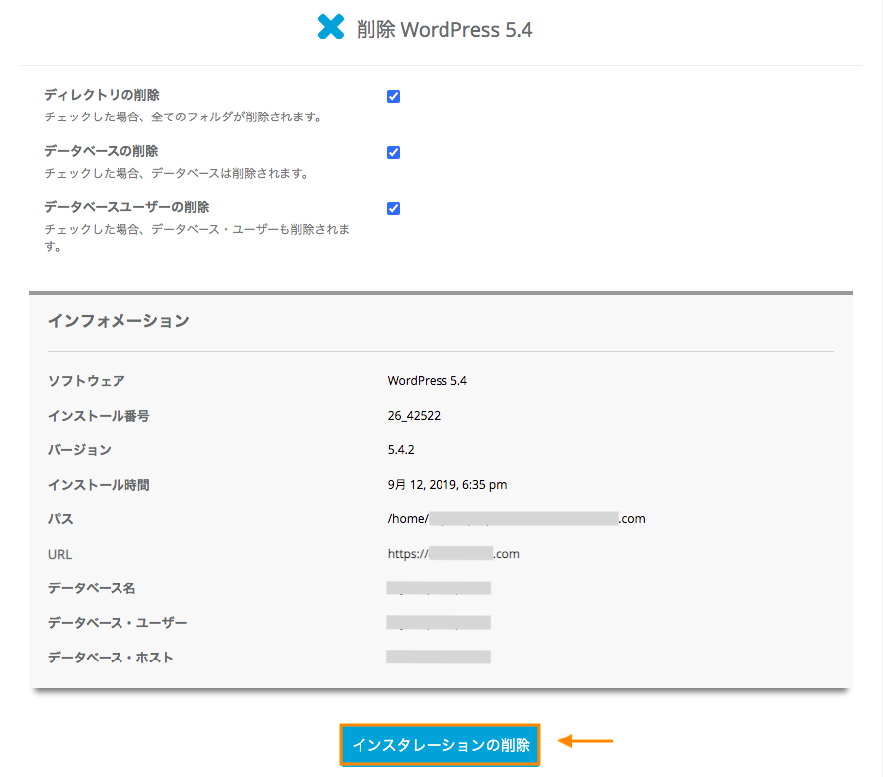
Task: Click the データベース・ホスト row label
Action: point(111,658)
